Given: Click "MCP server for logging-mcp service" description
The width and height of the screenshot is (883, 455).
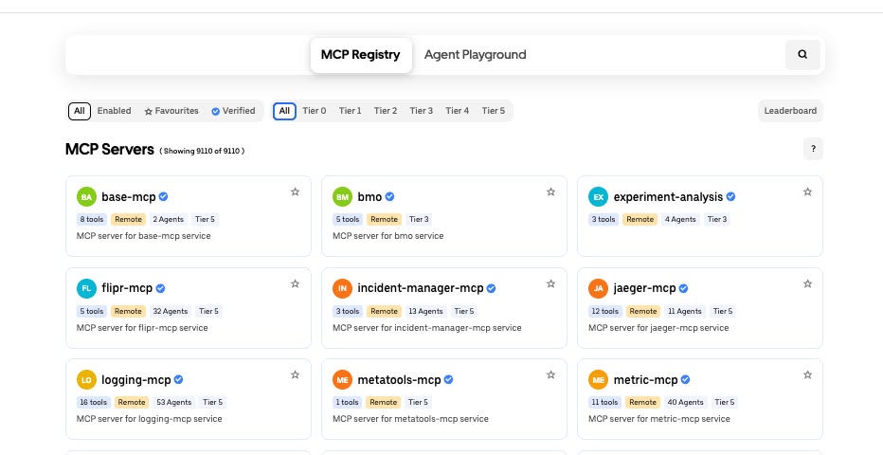Looking at the screenshot, I should point(150,419).
